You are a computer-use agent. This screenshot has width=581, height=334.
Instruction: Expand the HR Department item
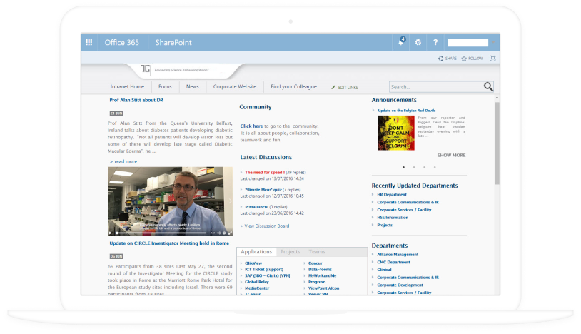[x=391, y=194]
